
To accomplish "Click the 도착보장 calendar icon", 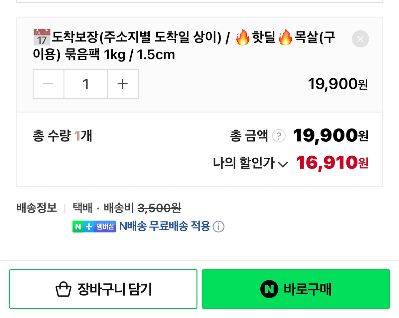I will 42,37.
